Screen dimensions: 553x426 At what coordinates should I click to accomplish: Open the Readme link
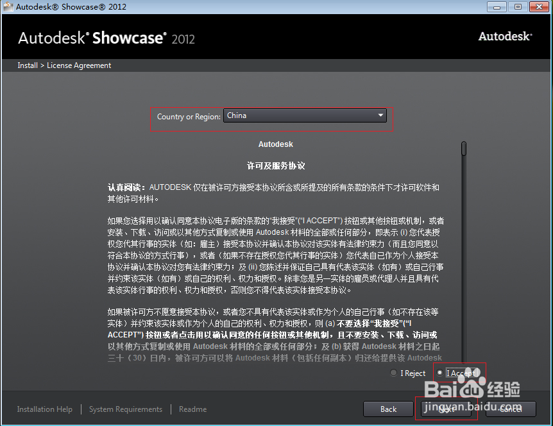[x=192, y=409]
